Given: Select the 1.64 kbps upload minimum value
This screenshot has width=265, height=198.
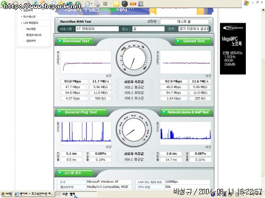Looking at the screenshot, I should pos(174,98).
